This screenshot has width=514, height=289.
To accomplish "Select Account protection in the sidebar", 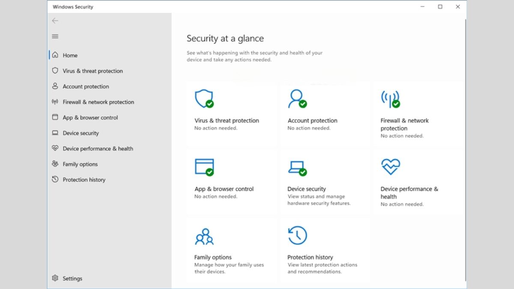I will coord(84,86).
